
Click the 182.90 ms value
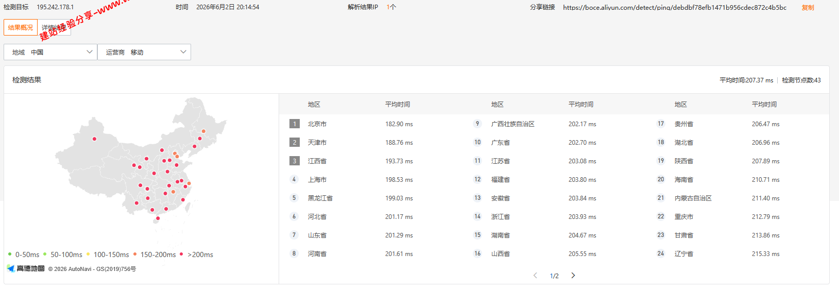tap(399, 124)
